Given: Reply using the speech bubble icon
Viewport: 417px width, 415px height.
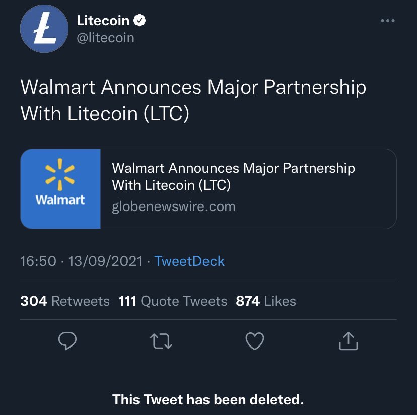Looking at the screenshot, I should tap(67, 341).
